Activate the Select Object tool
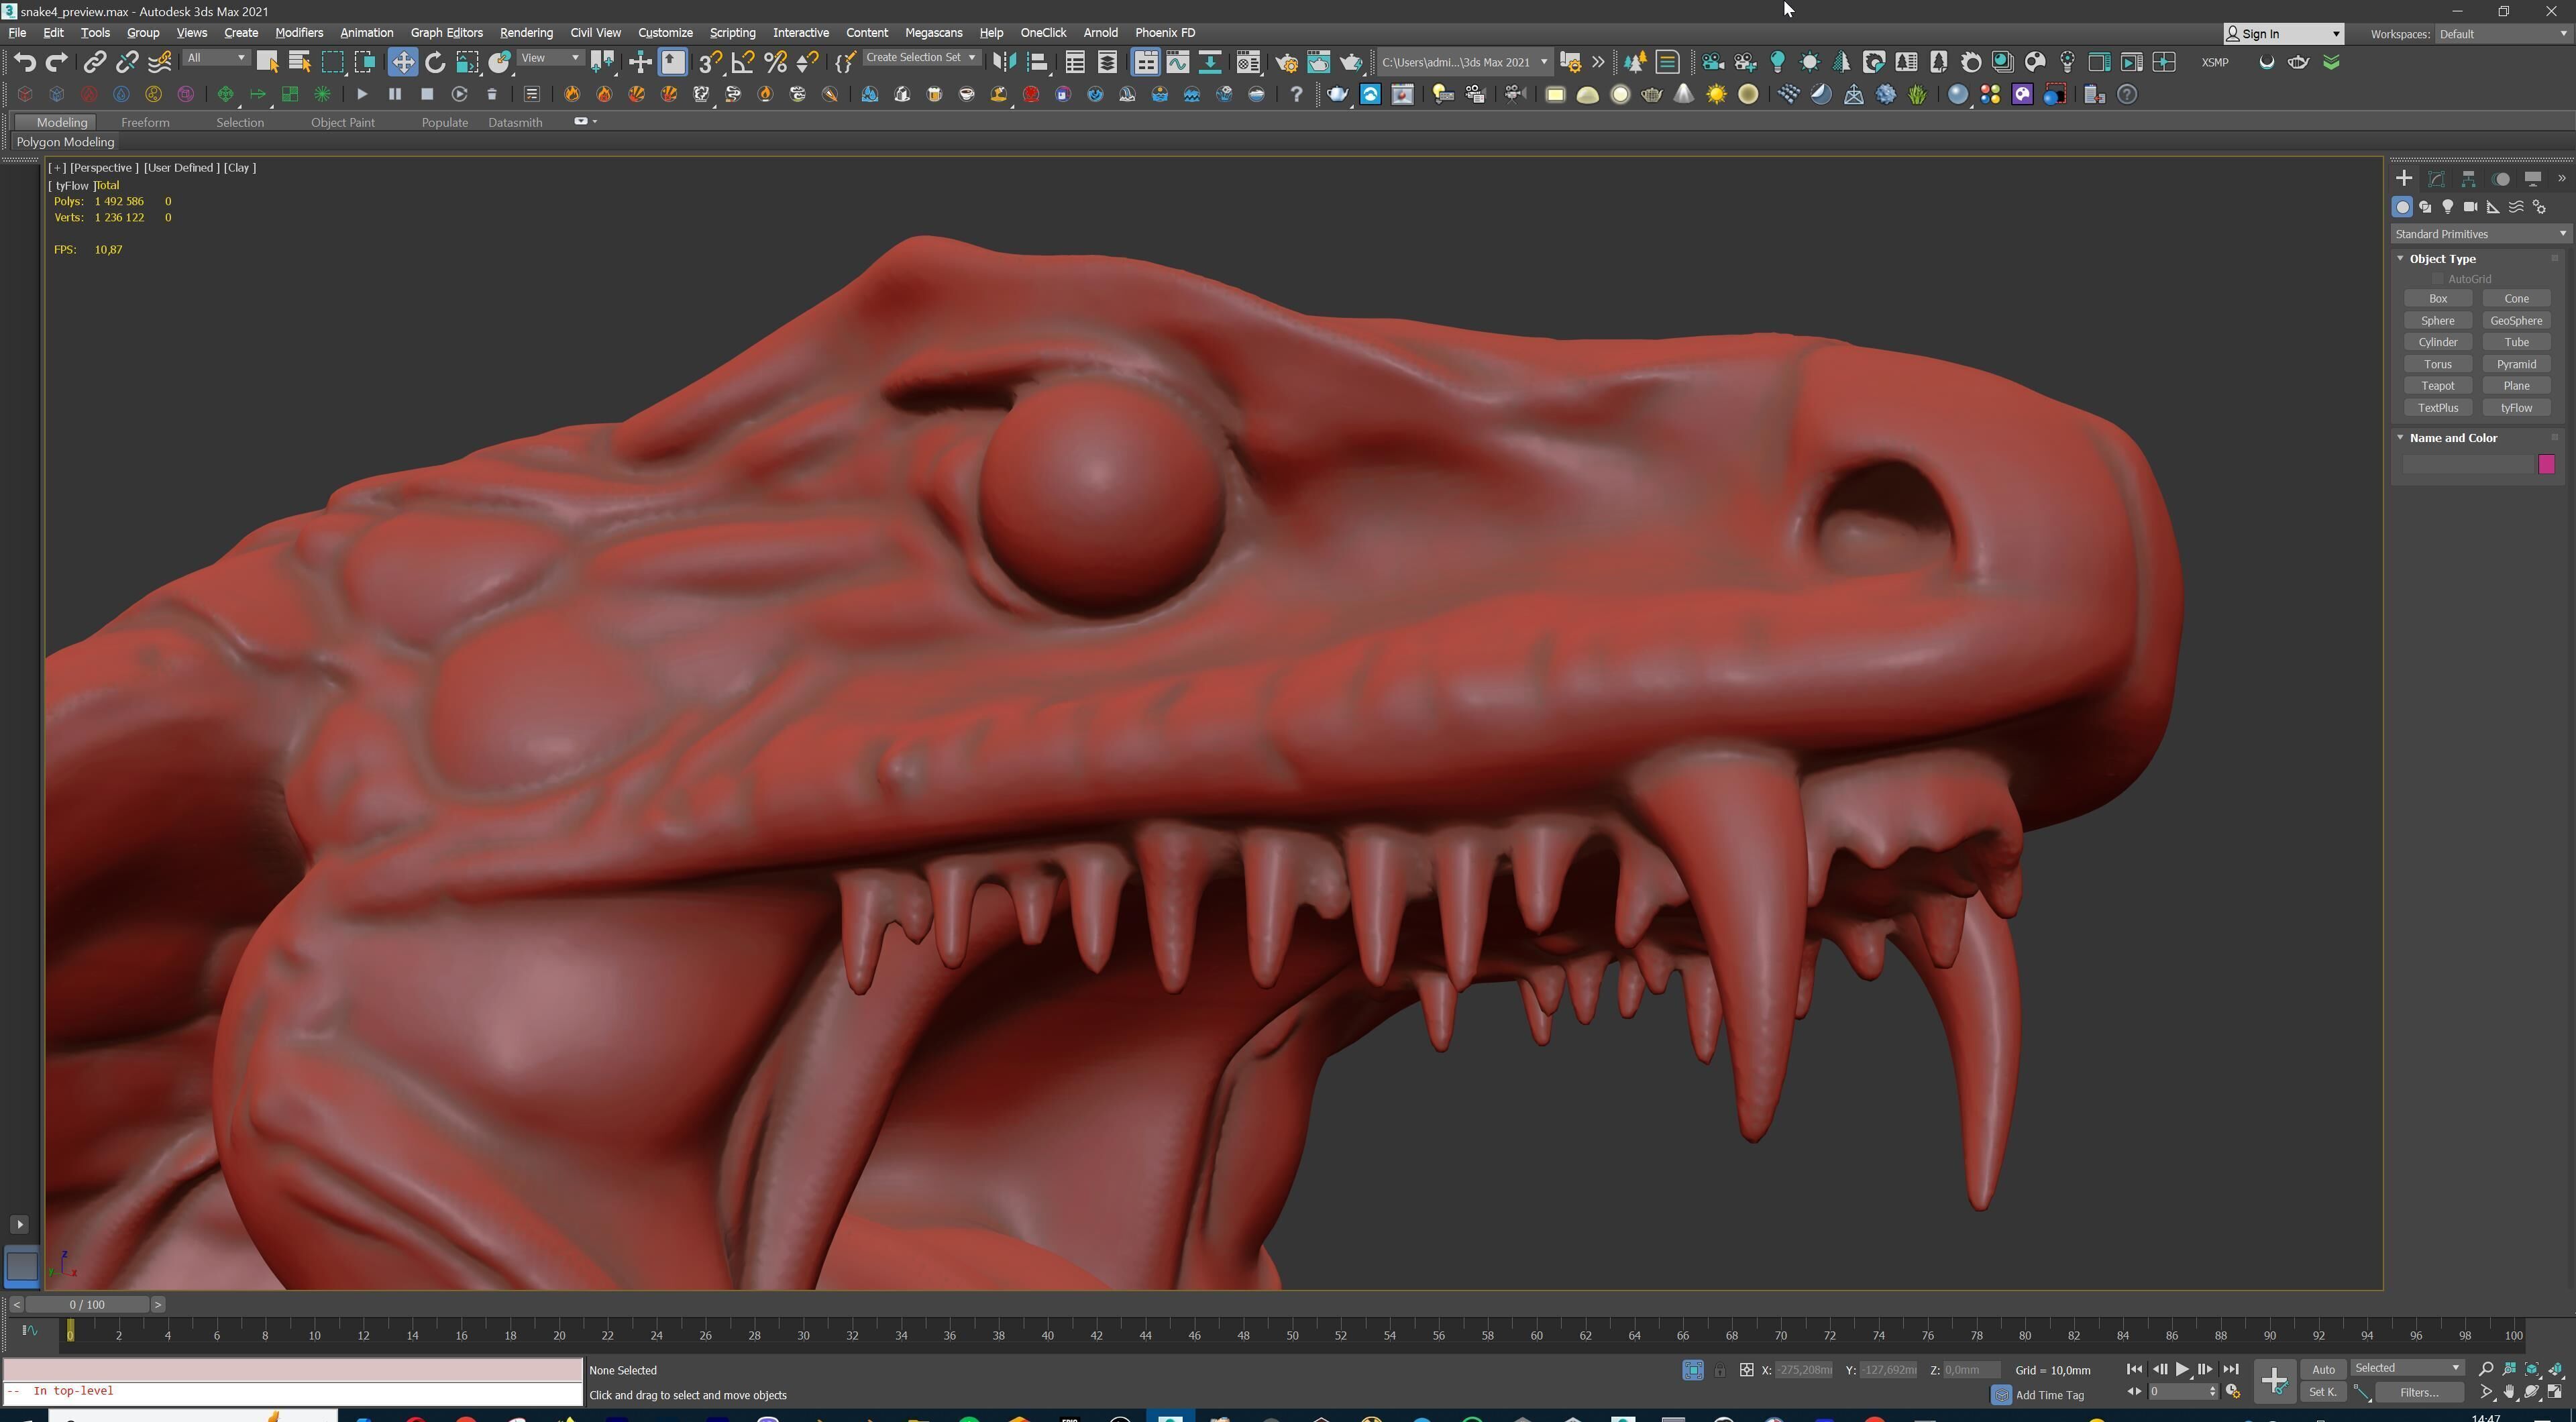 click(x=267, y=62)
